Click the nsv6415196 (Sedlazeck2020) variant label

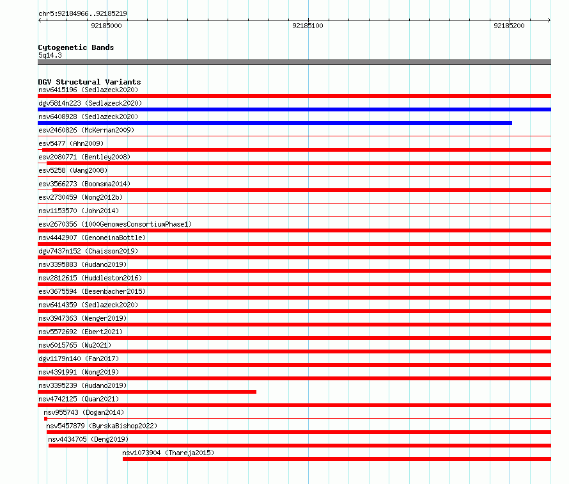click(x=88, y=90)
